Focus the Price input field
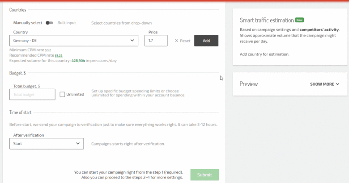This screenshot has height=183, width=349. pyautogui.click(x=156, y=41)
